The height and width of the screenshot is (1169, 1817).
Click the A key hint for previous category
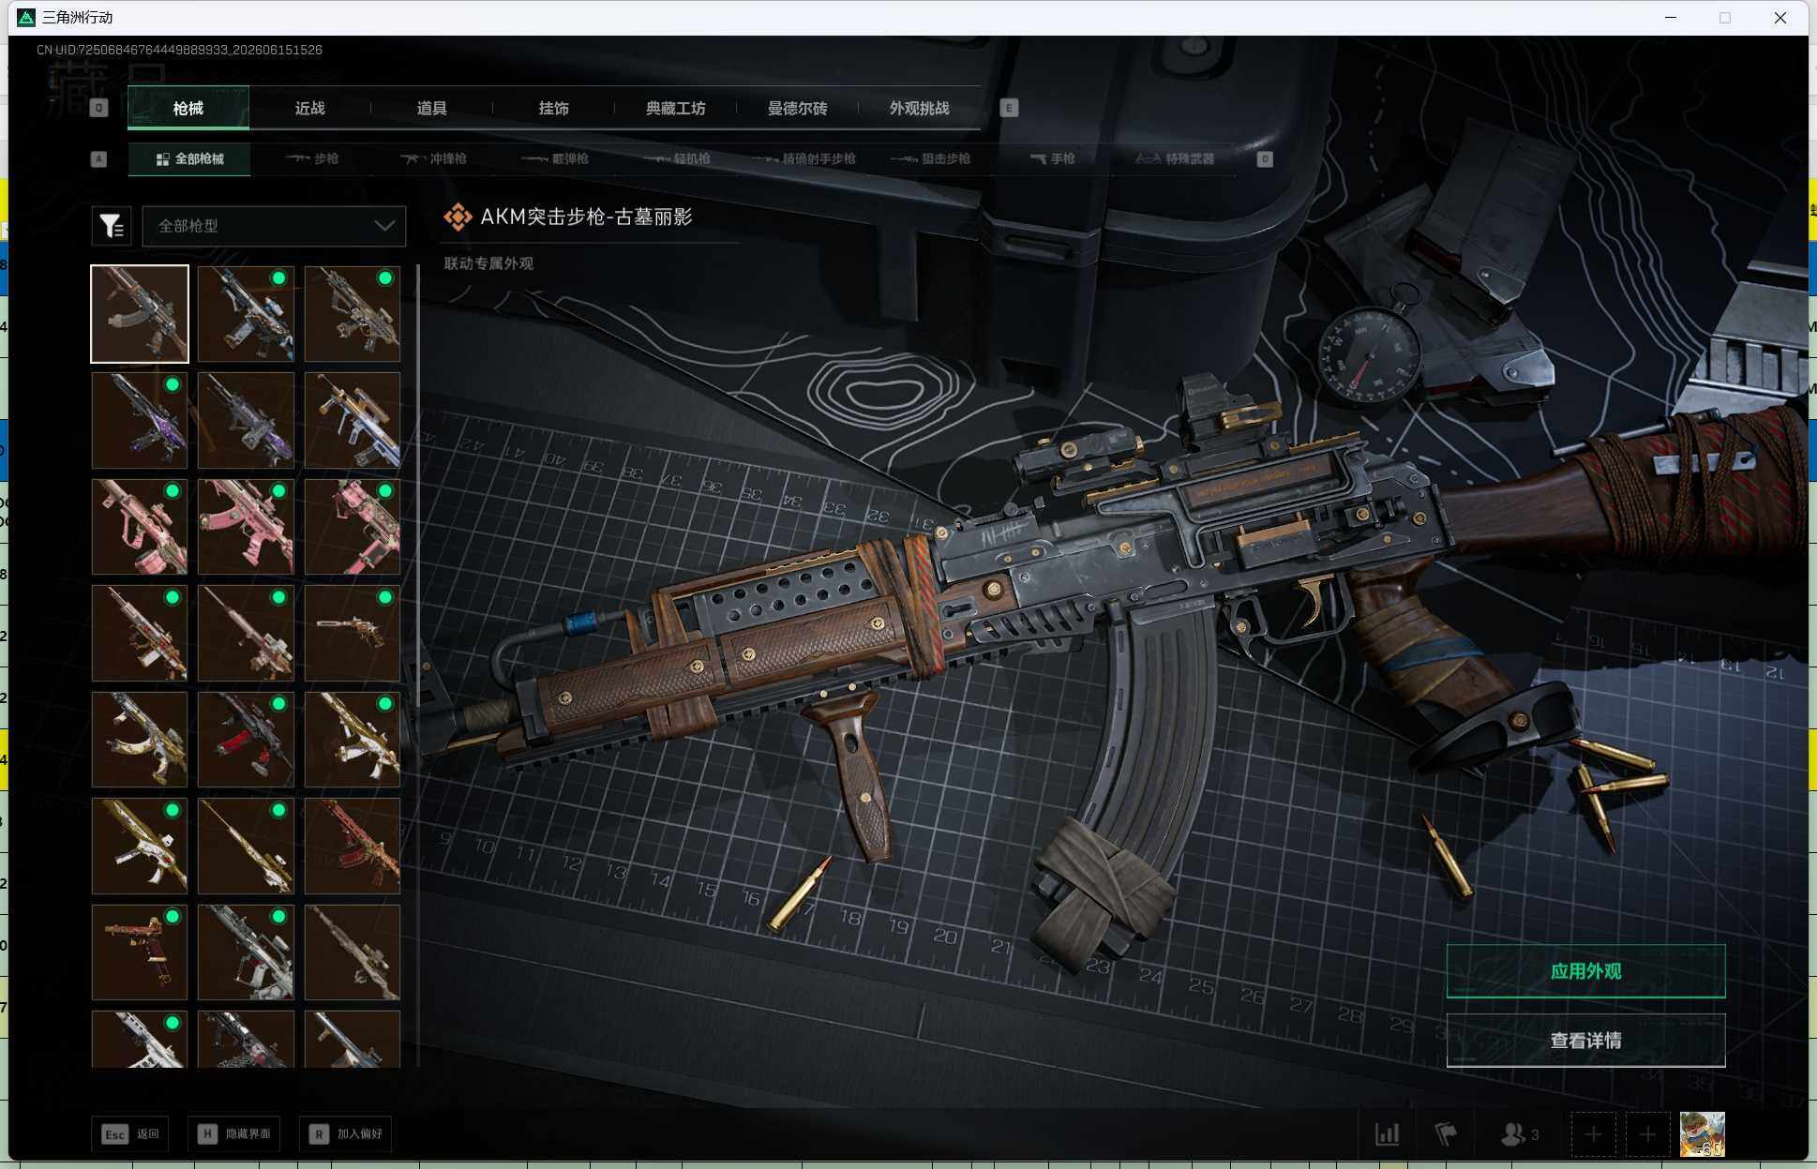tap(98, 158)
